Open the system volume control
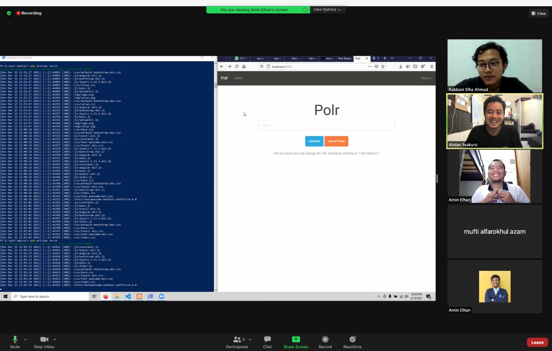 pyautogui.click(x=406, y=296)
